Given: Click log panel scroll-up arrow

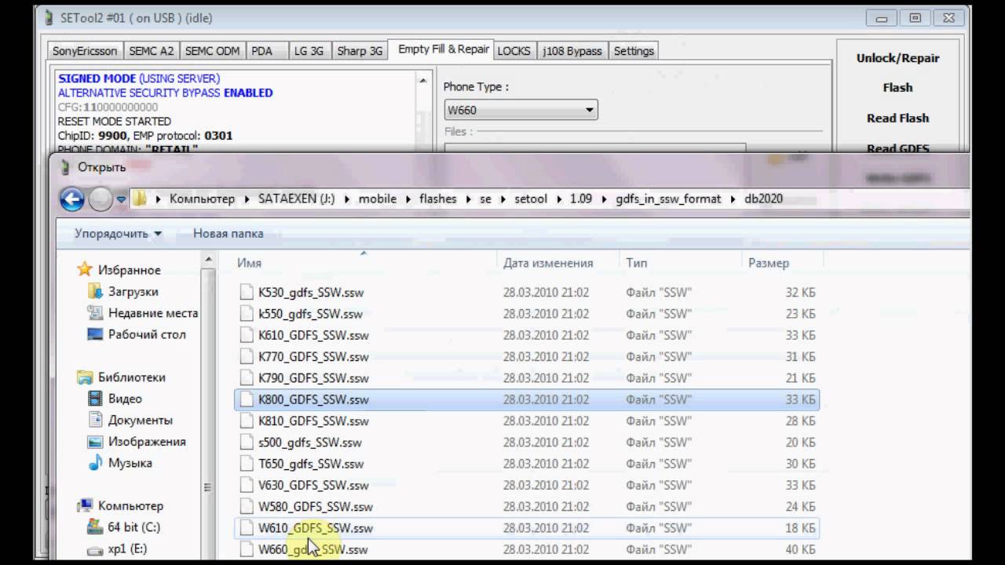Looking at the screenshot, I should (424, 80).
